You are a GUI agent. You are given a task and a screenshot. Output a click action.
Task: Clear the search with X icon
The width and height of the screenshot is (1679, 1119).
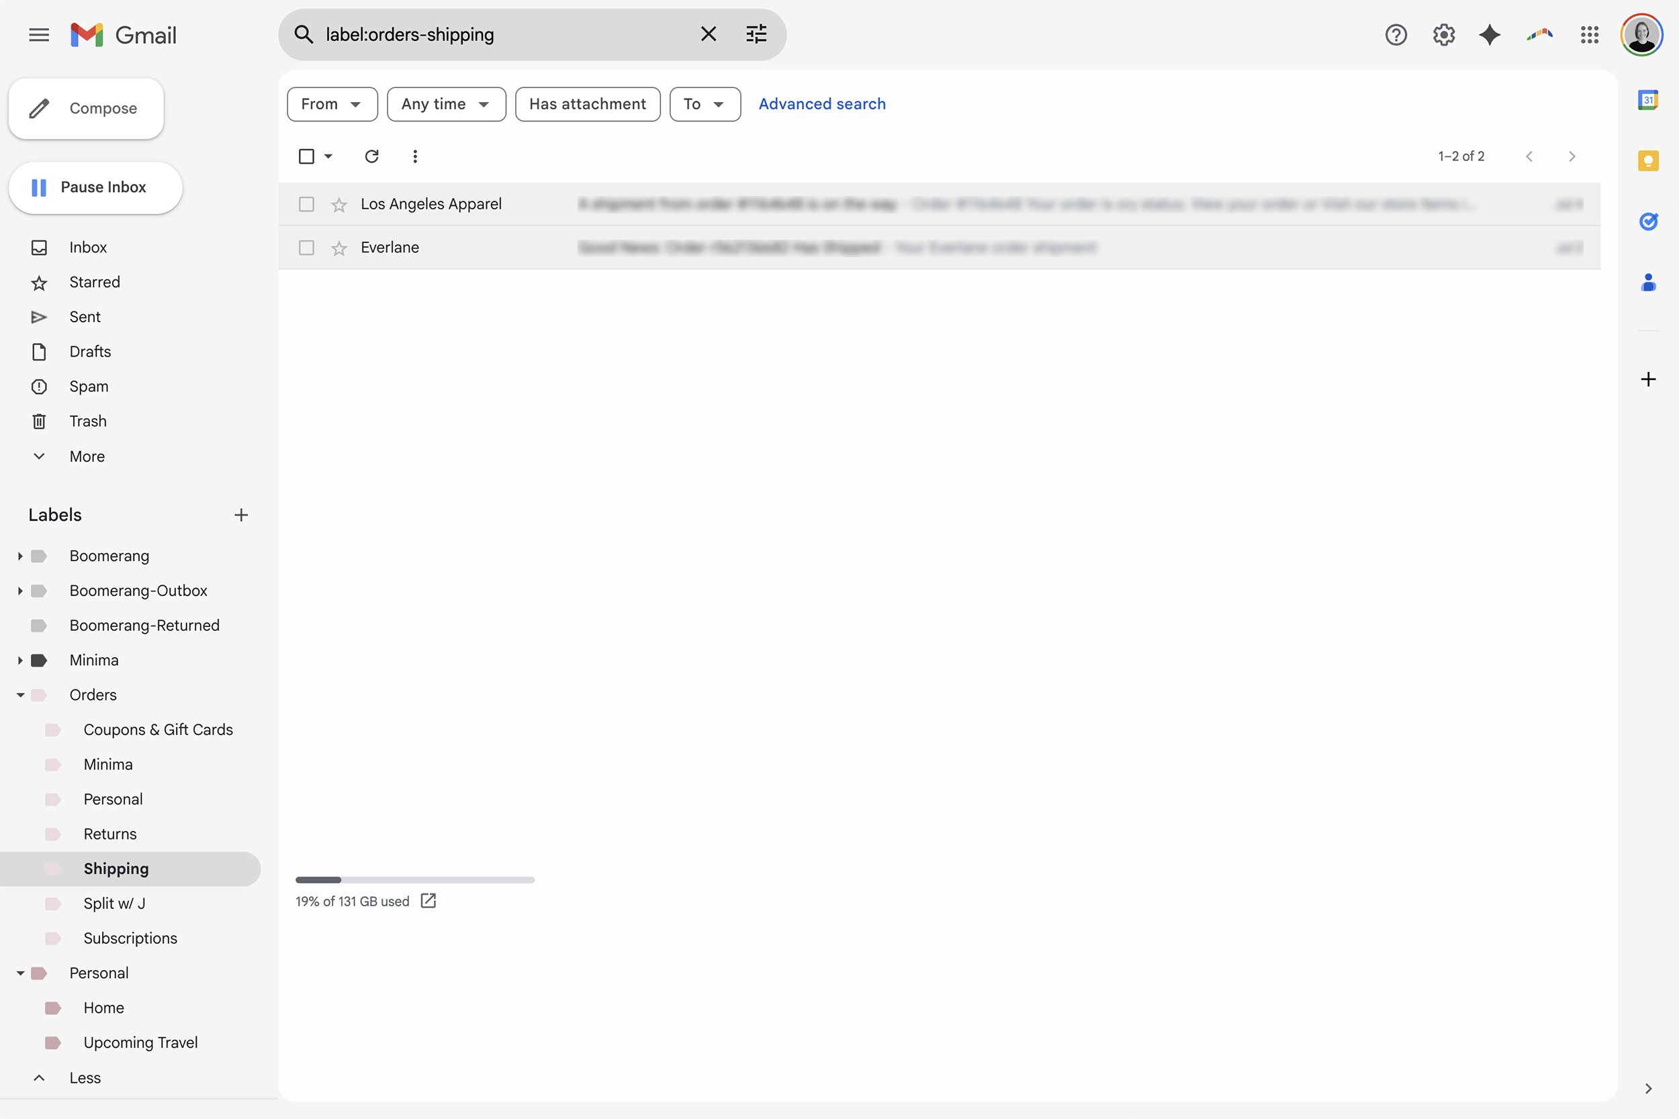[x=707, y=34]
